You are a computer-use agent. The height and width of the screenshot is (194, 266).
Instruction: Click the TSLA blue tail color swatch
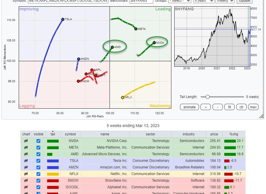tap(53, 161)
